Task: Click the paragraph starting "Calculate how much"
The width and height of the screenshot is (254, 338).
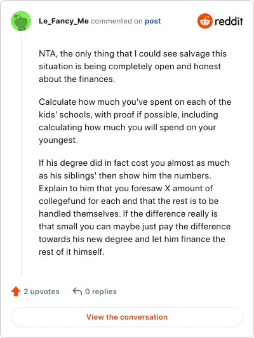Action: pos(135,121)
